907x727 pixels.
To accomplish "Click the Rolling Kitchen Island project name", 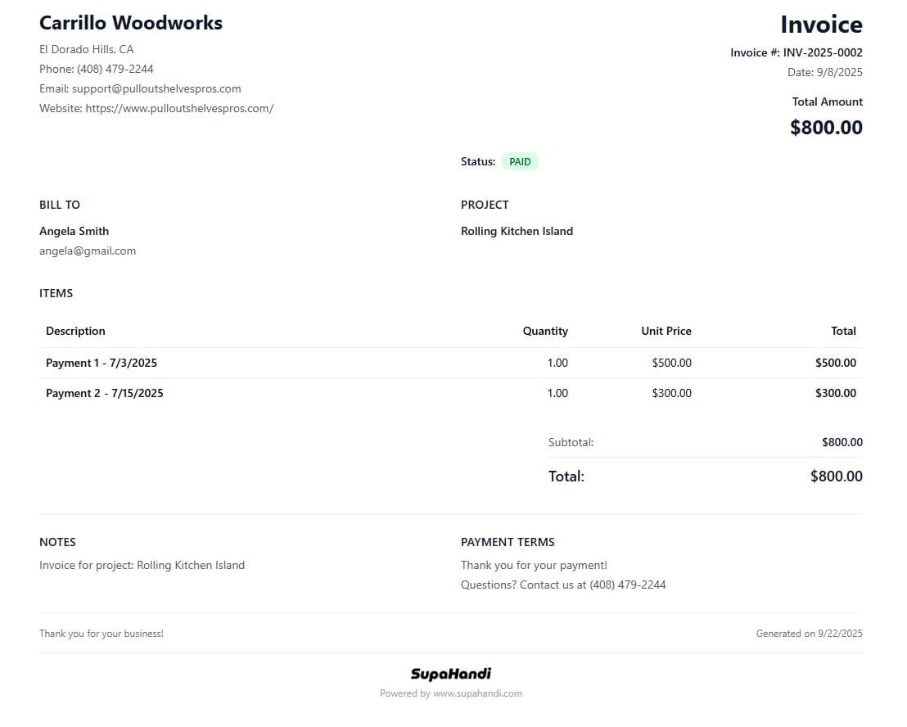I will point(517,231).
